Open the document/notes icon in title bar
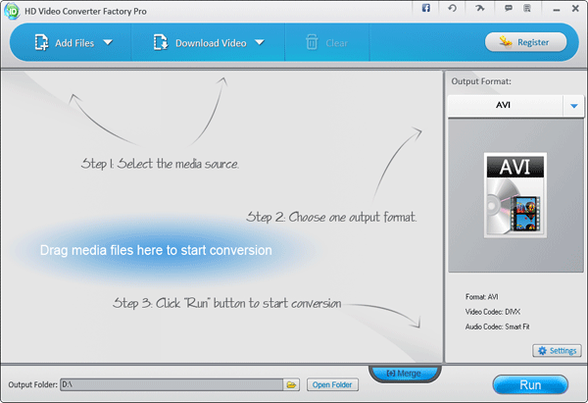The image size is (588, 403). tap(528, 8)
